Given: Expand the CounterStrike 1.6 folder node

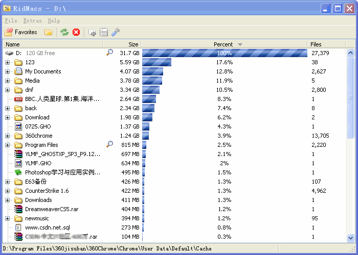Looking at the screenshot, I should (8, 191).
